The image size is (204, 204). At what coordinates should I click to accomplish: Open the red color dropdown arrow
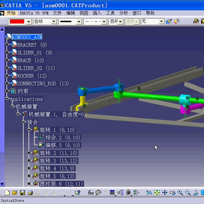(x=28, y=21)
